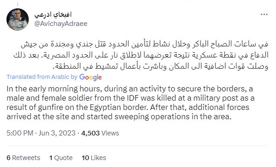Click the 5:00 PM timestamp

coord(20,133)
